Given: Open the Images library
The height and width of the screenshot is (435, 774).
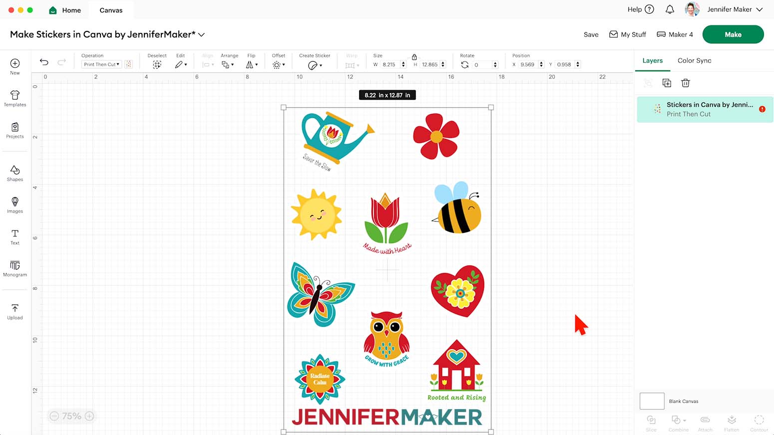Looking at the screenshot, I should point(15,205).
